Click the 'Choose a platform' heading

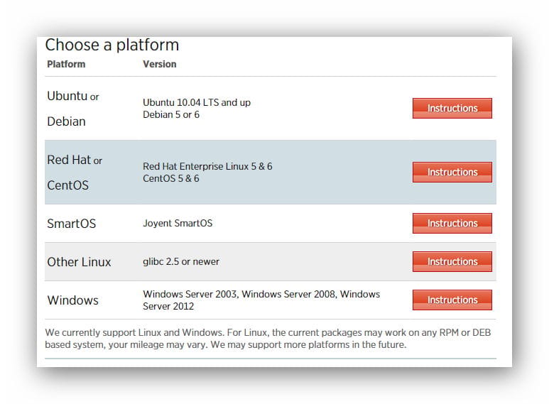point(112,45)
